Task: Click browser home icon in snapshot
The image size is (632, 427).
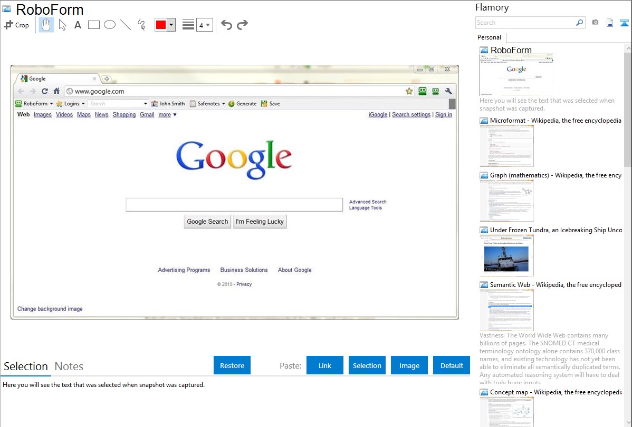Action: [56, 92]
